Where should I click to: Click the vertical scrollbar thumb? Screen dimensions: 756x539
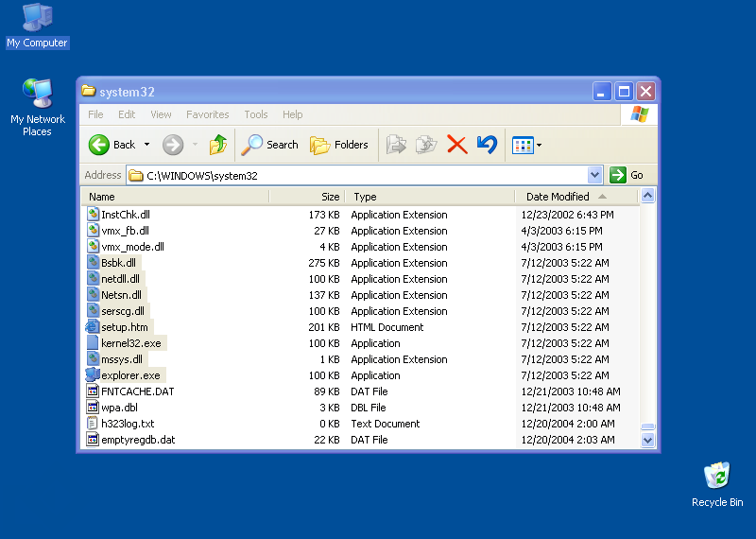click(x=647, y=426)
